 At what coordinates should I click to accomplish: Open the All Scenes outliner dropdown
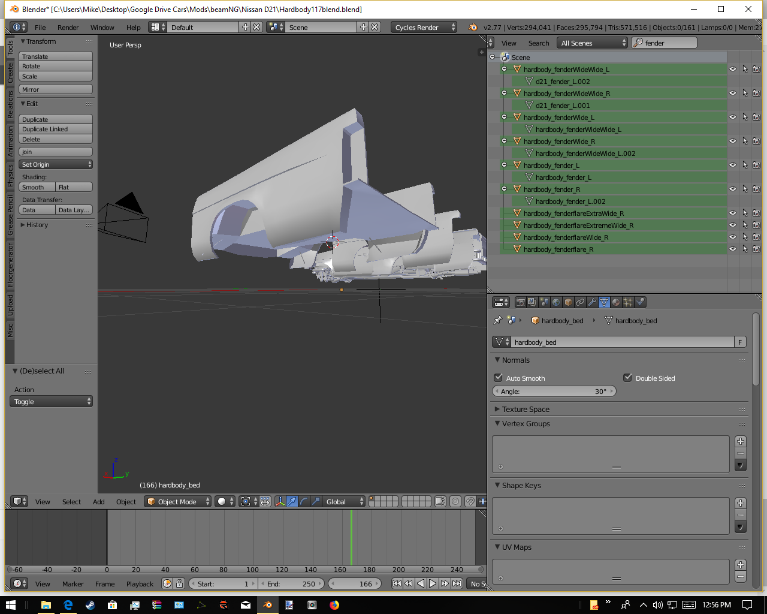pyautogui.click(x=592, y=43)
